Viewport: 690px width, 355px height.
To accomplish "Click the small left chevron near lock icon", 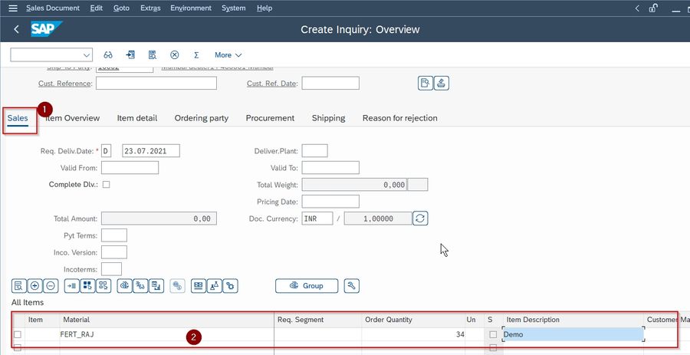I will (637, 8).
